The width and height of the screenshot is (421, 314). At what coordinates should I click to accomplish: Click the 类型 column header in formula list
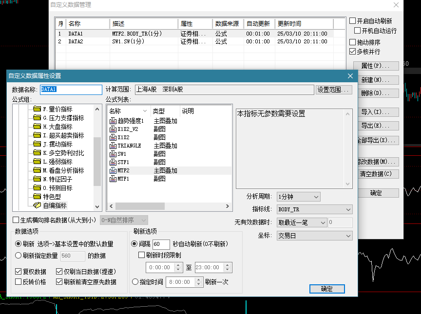coord(165,111)
